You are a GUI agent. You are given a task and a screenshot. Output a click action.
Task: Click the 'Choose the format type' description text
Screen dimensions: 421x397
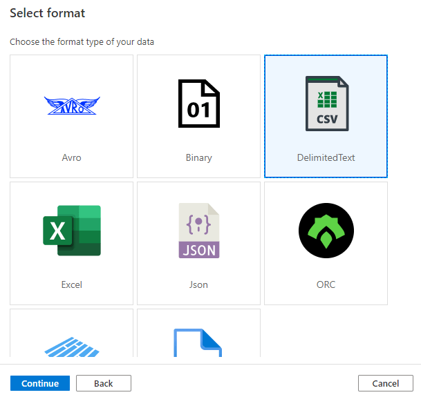tap(82, 42)
